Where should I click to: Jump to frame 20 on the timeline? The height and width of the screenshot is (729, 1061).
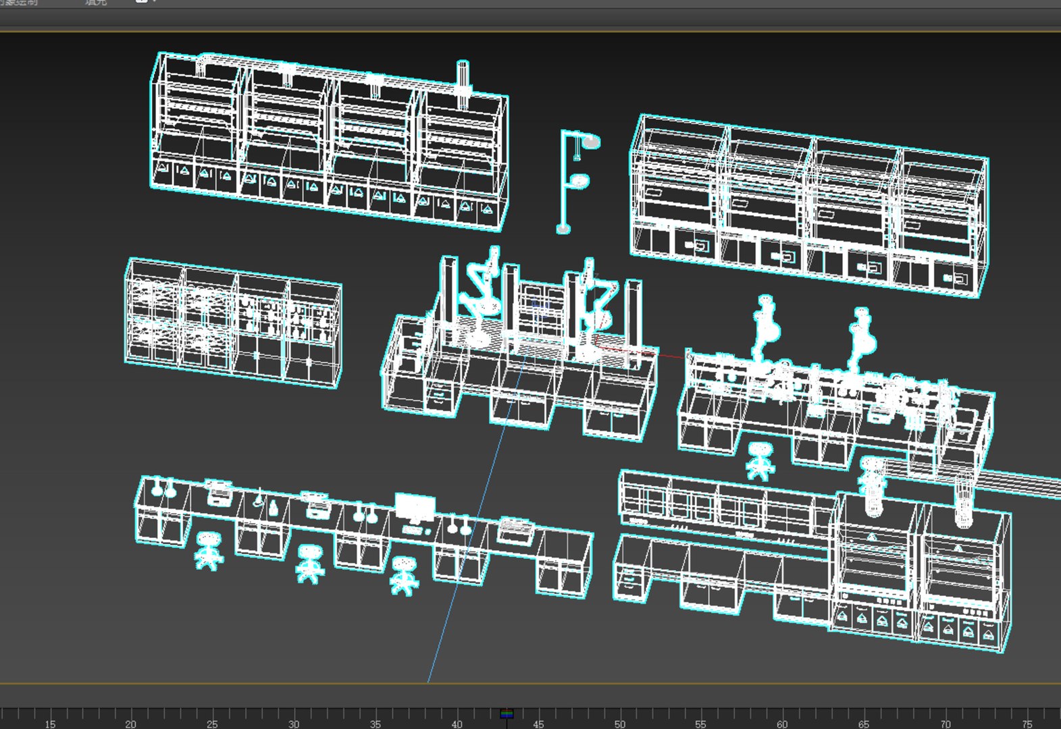point(130,724)
